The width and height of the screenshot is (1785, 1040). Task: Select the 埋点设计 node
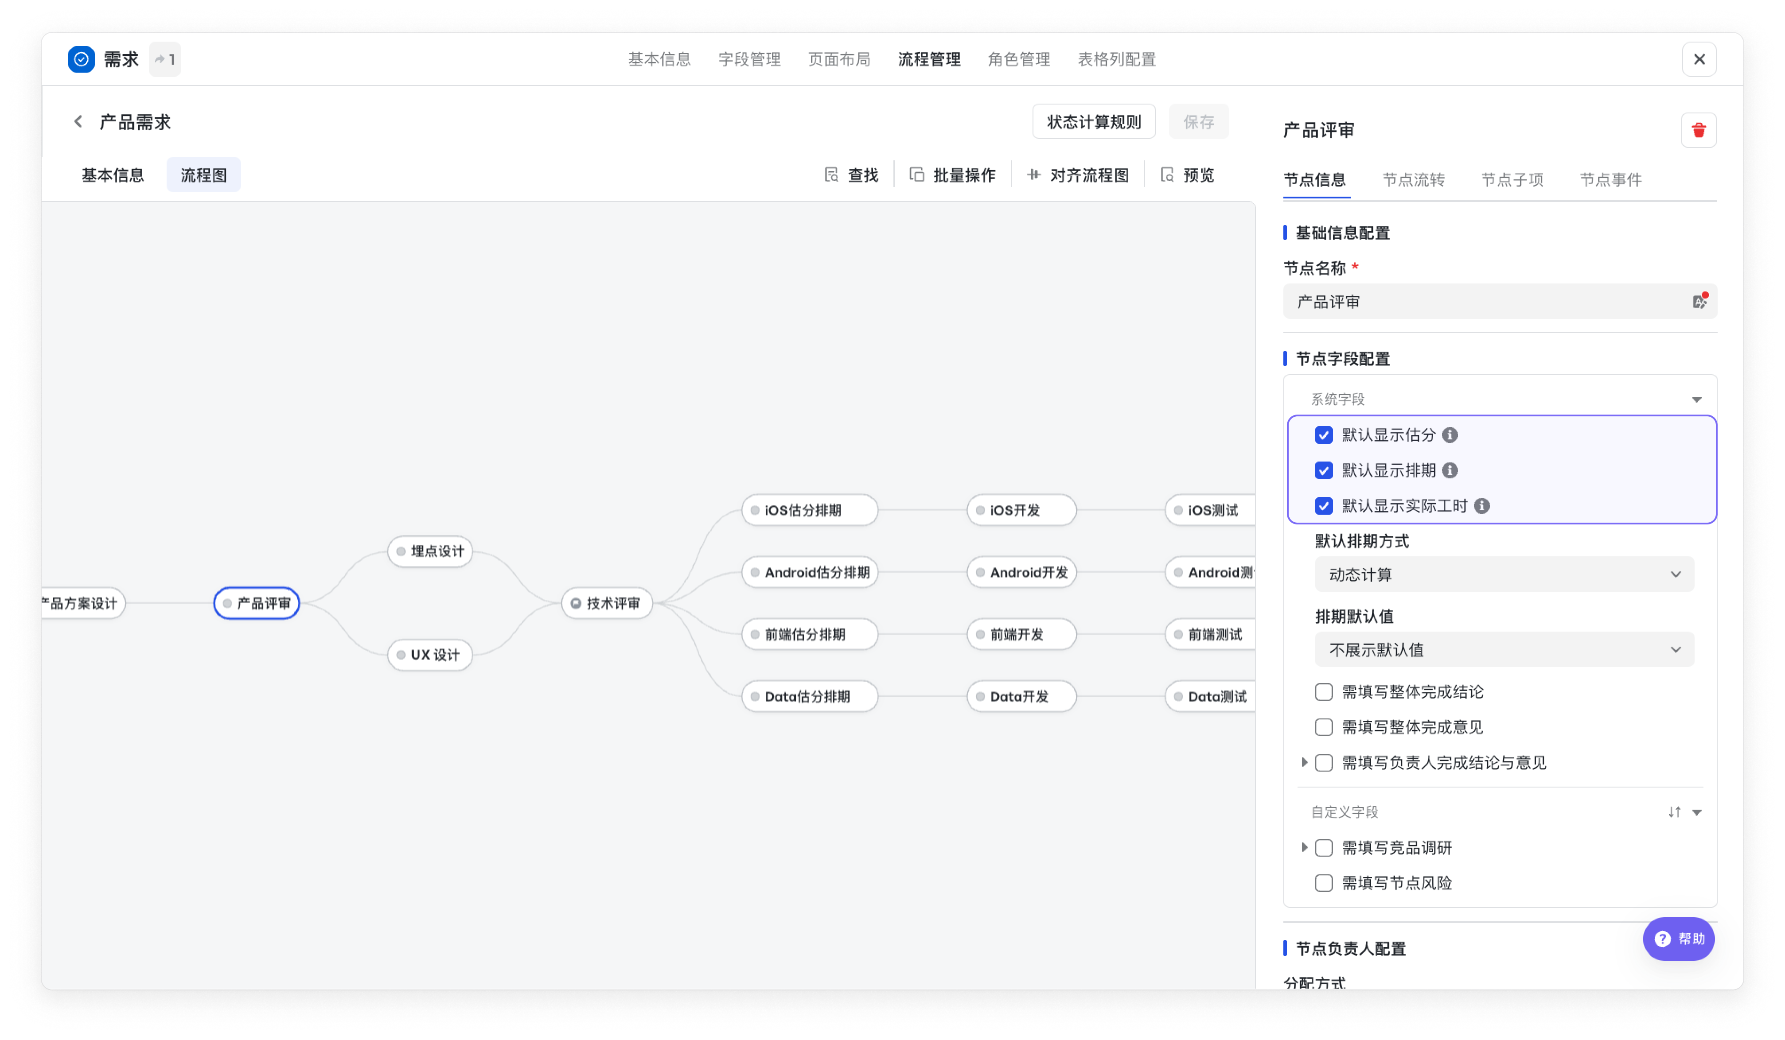coord(430,551)
